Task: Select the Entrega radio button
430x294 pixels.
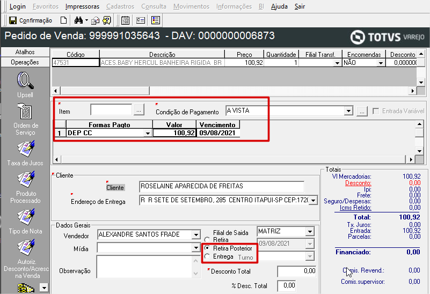Action: (x=207, y=256)
